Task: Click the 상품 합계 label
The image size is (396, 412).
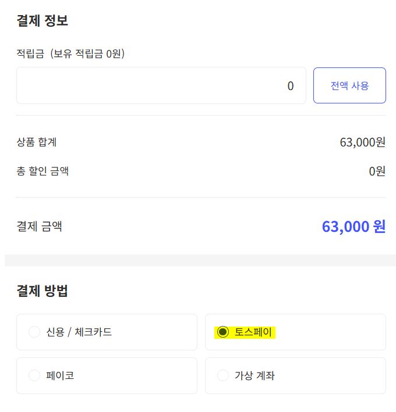Action: pos(37,142)
